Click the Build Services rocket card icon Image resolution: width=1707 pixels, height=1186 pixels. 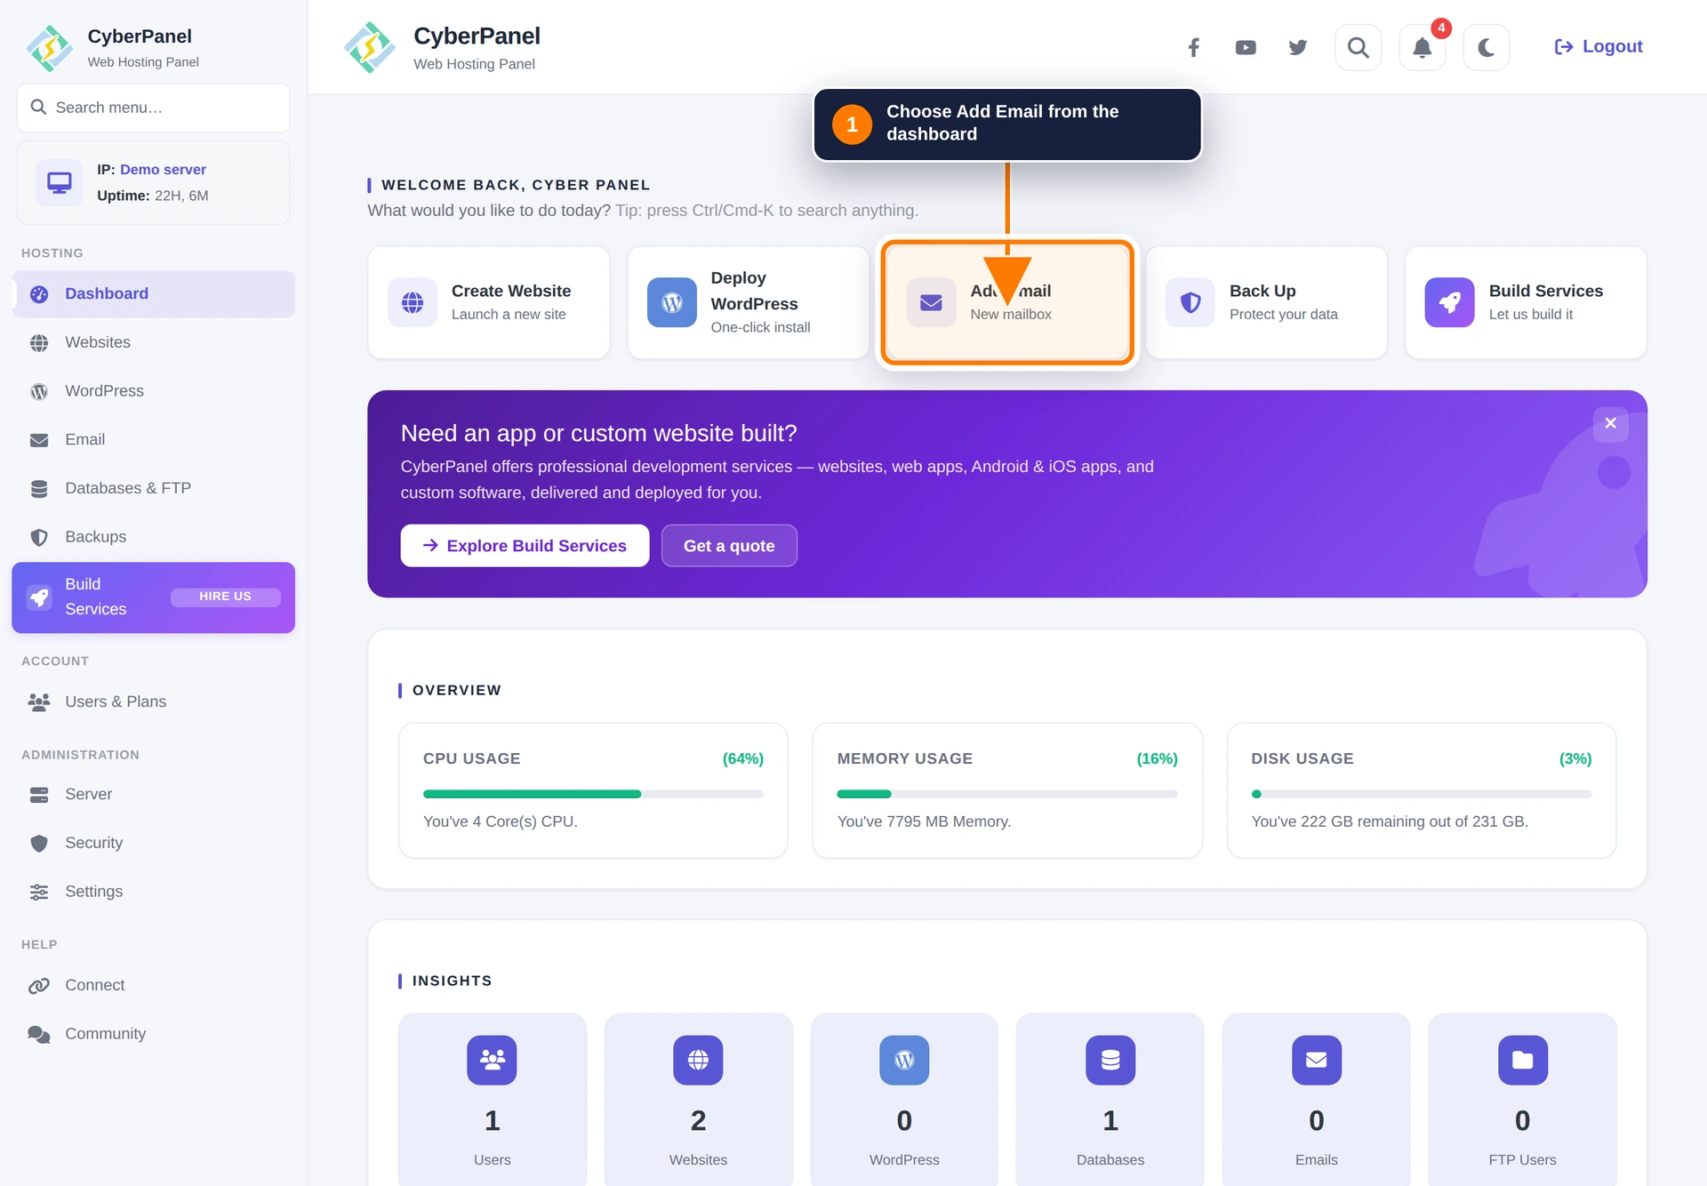point(1450,302)
